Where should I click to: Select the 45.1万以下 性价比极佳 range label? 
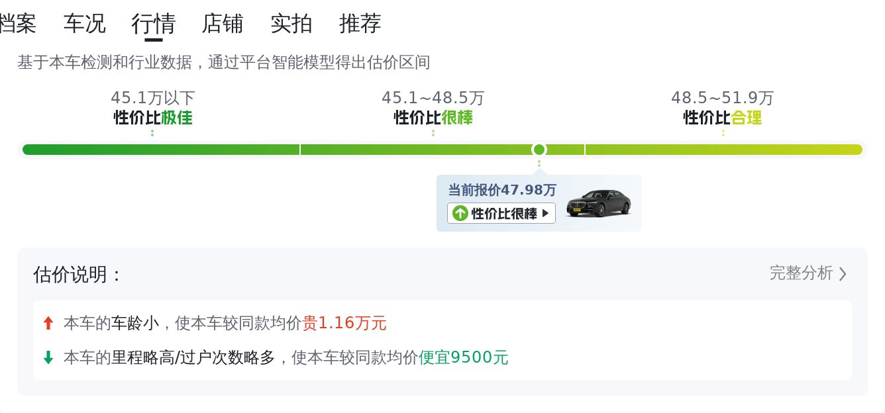(x=153, y=108)
